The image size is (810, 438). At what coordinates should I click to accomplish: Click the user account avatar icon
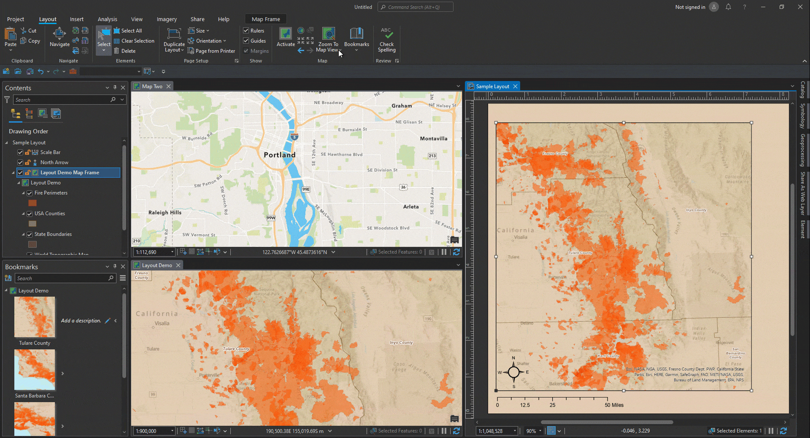[714, 7]
